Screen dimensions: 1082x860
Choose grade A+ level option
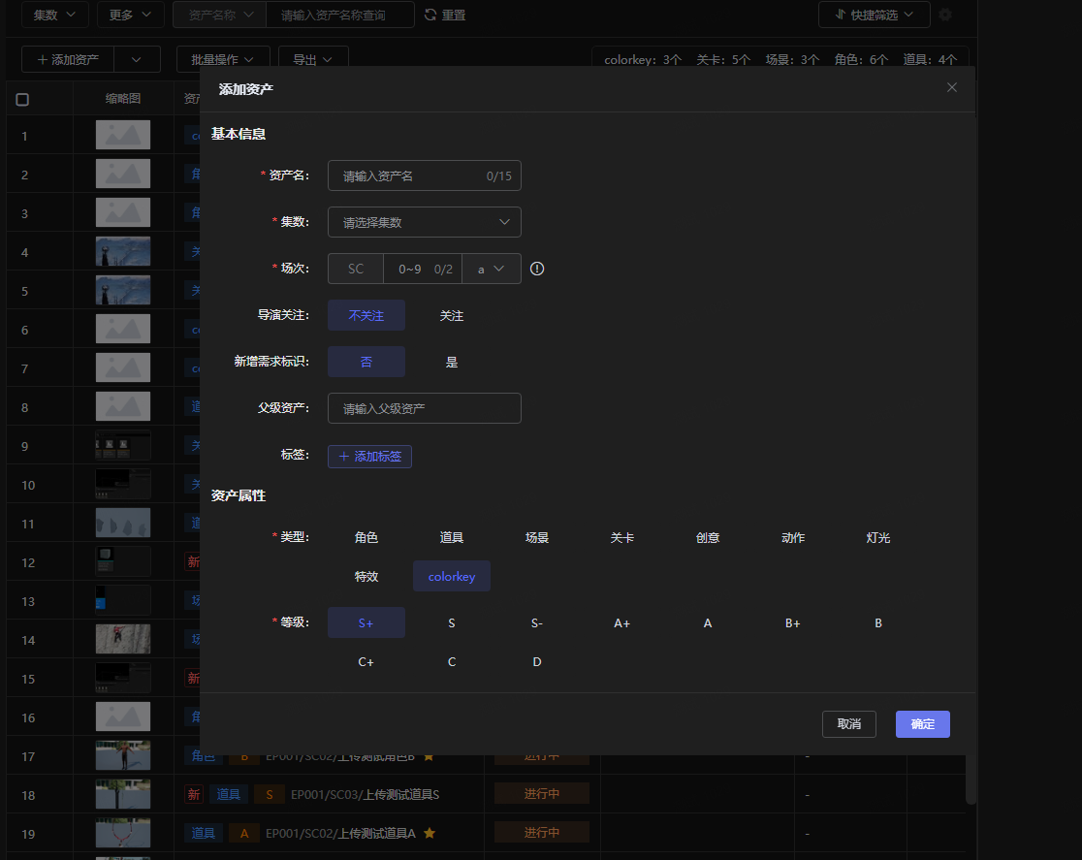[x=621, y=623]
